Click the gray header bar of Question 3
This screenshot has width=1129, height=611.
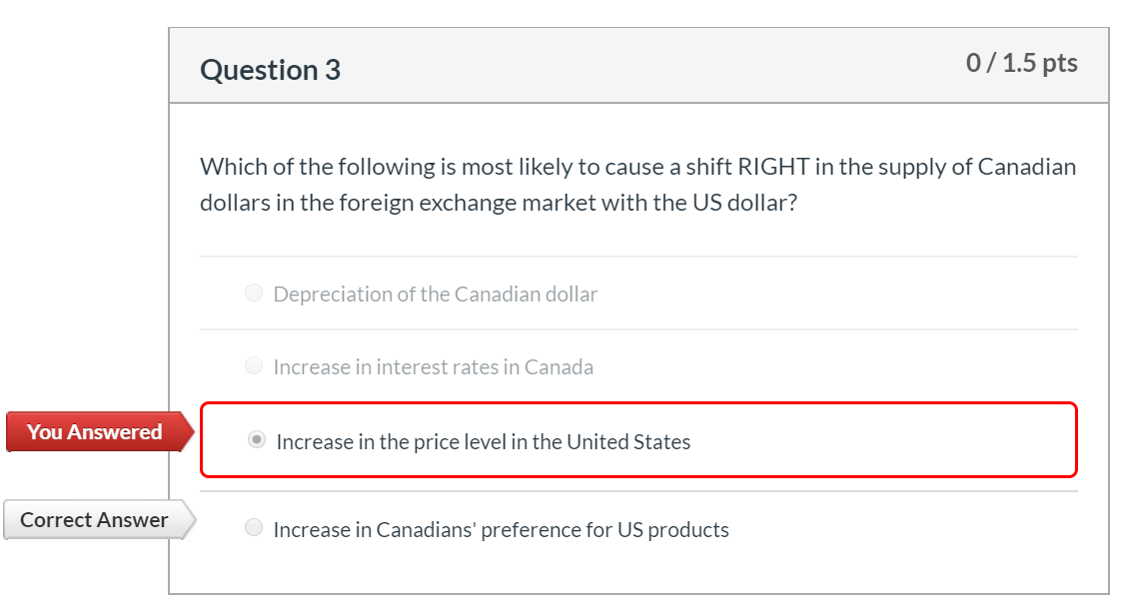[639, 66]
